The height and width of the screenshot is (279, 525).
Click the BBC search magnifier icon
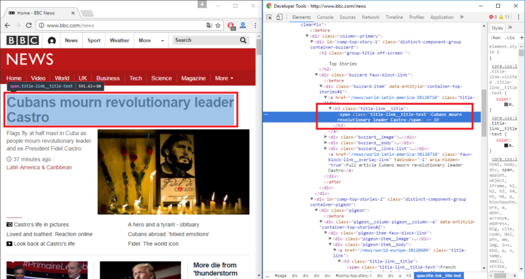coord(241,41)
